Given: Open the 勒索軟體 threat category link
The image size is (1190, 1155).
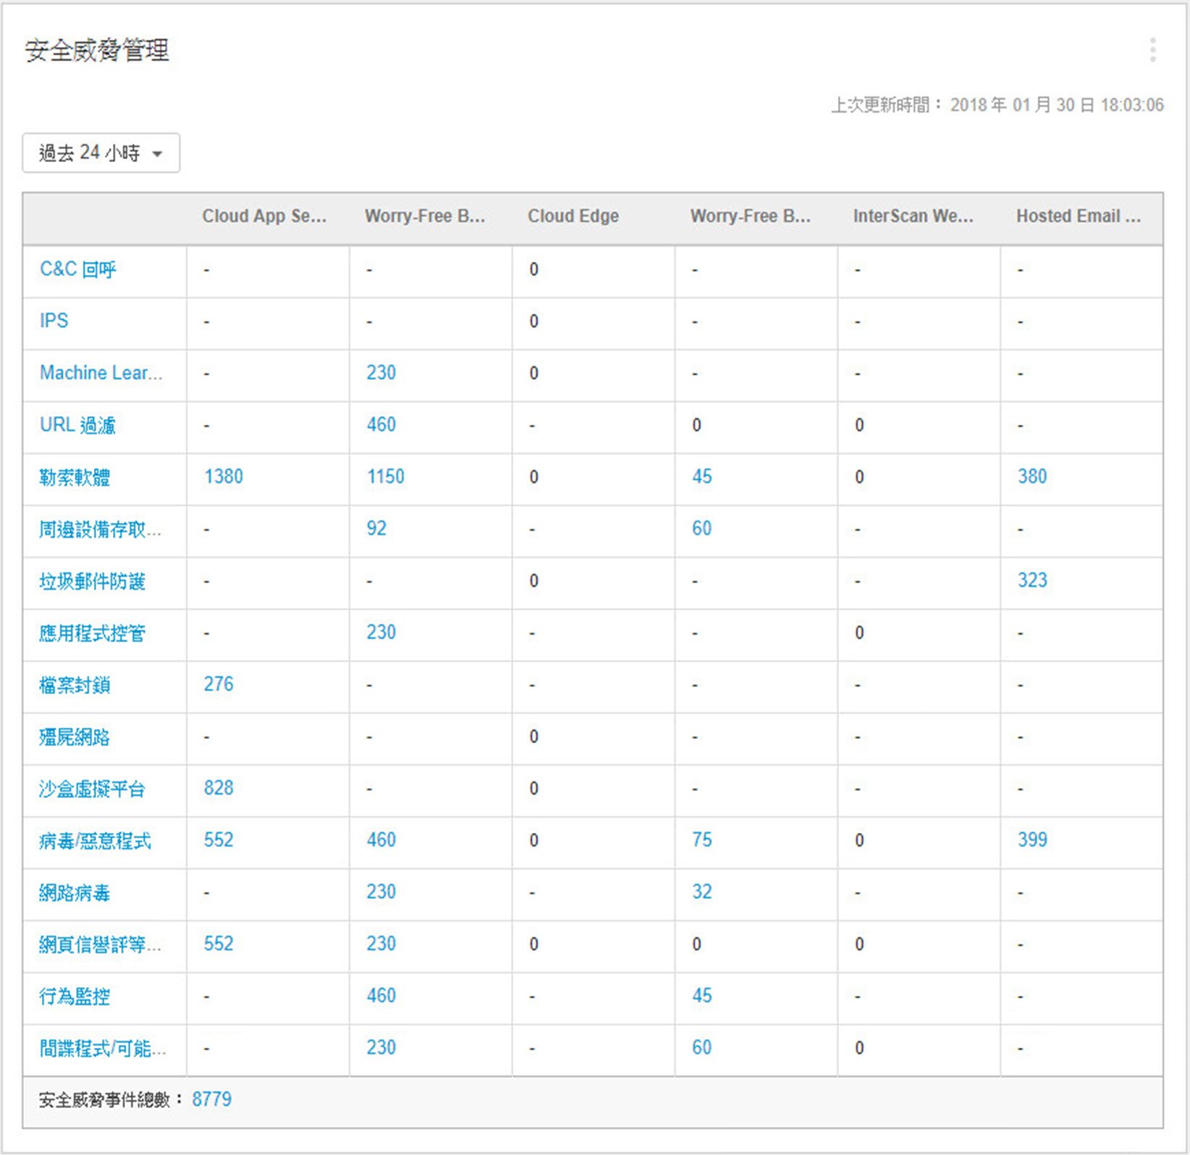Looking at the screenshot, I should coord(75,477).
